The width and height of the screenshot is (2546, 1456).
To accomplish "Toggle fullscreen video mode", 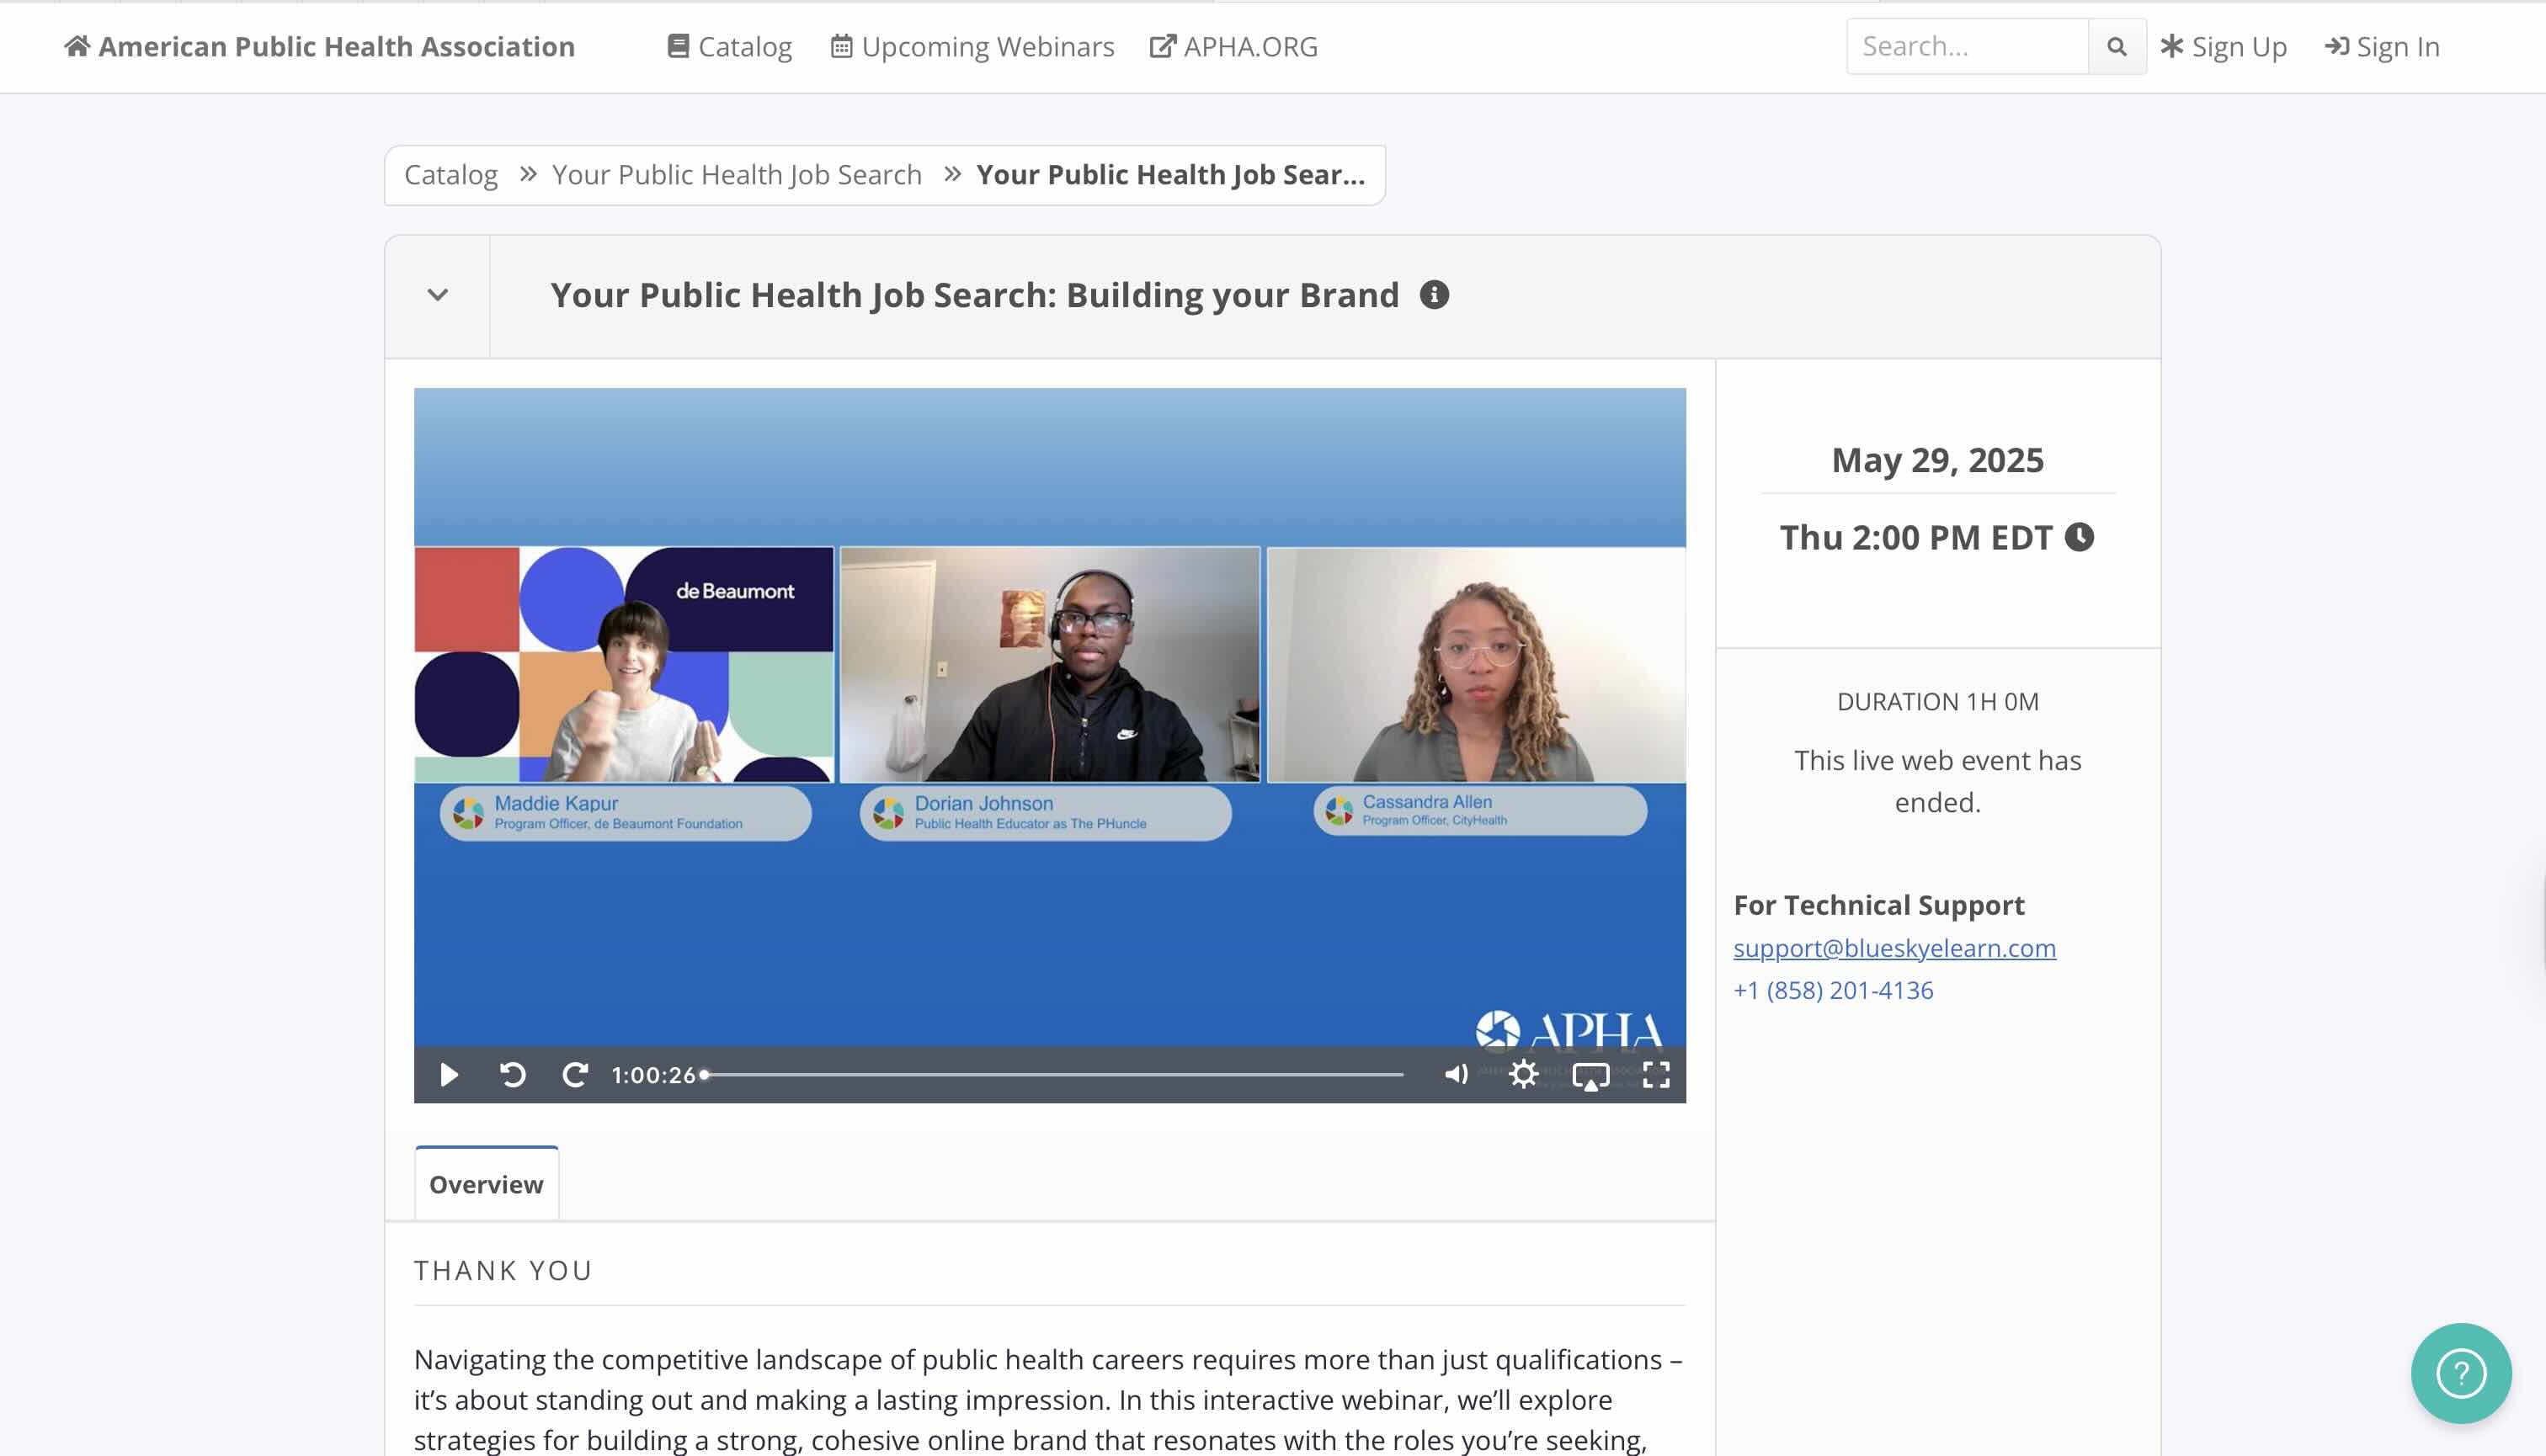I will 1655,1074.
